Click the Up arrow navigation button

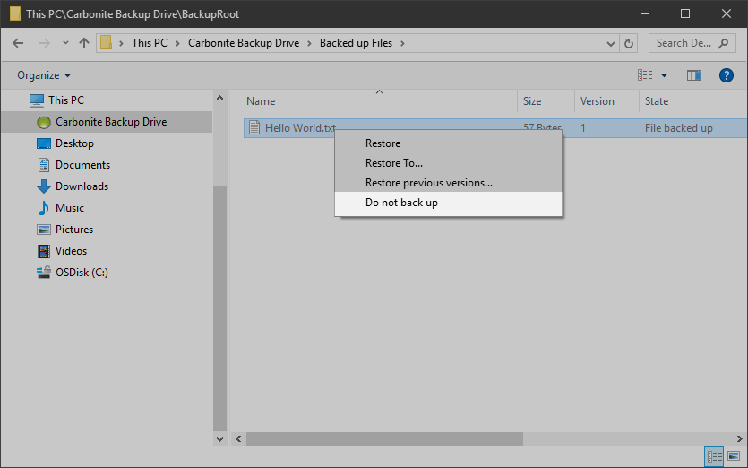(x=84, y=43)
